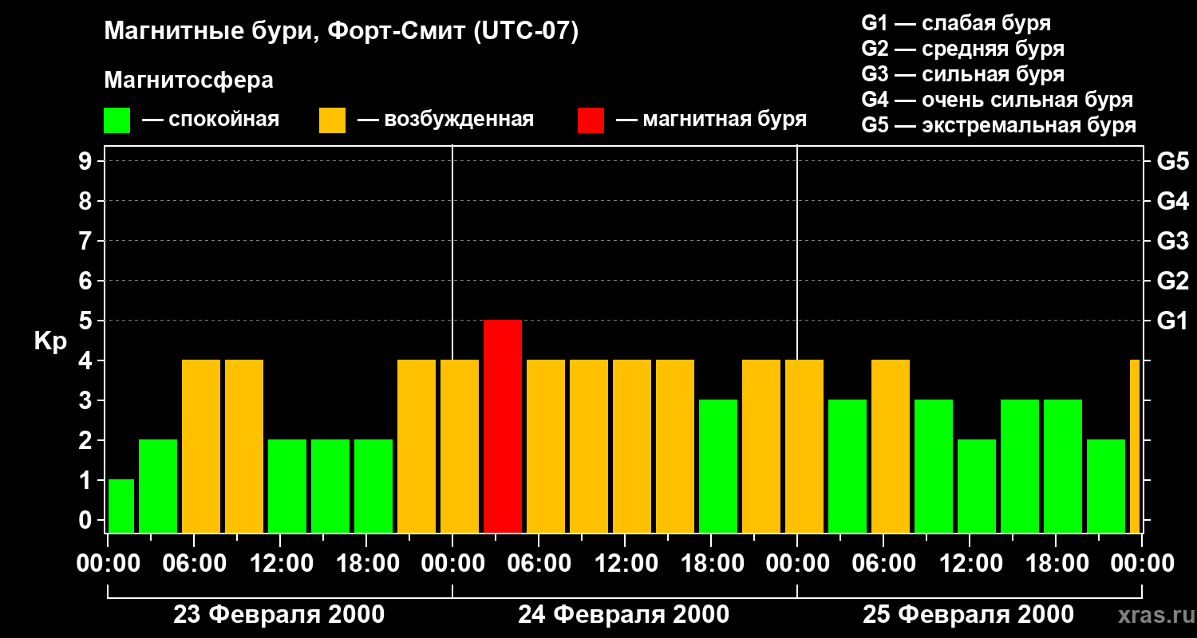The height and width of the screenshot is (638, 1197).
Task: Click the G2 label on the right axis
Action: pos(1172,281)
